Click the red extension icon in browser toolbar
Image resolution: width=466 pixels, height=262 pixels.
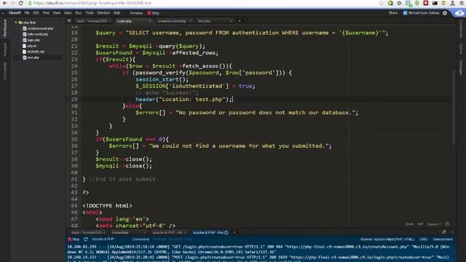pos(425,3)
